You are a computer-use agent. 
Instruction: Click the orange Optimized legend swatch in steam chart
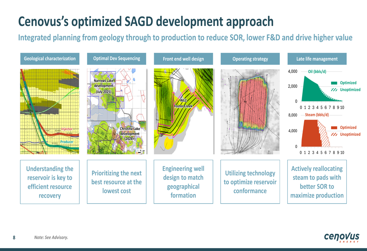tap(334, 128)
